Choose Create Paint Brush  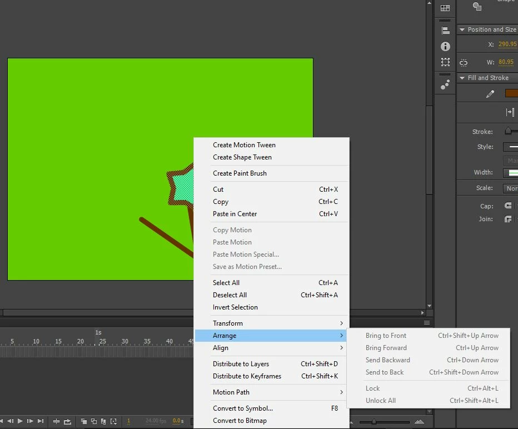click(271, 173)
